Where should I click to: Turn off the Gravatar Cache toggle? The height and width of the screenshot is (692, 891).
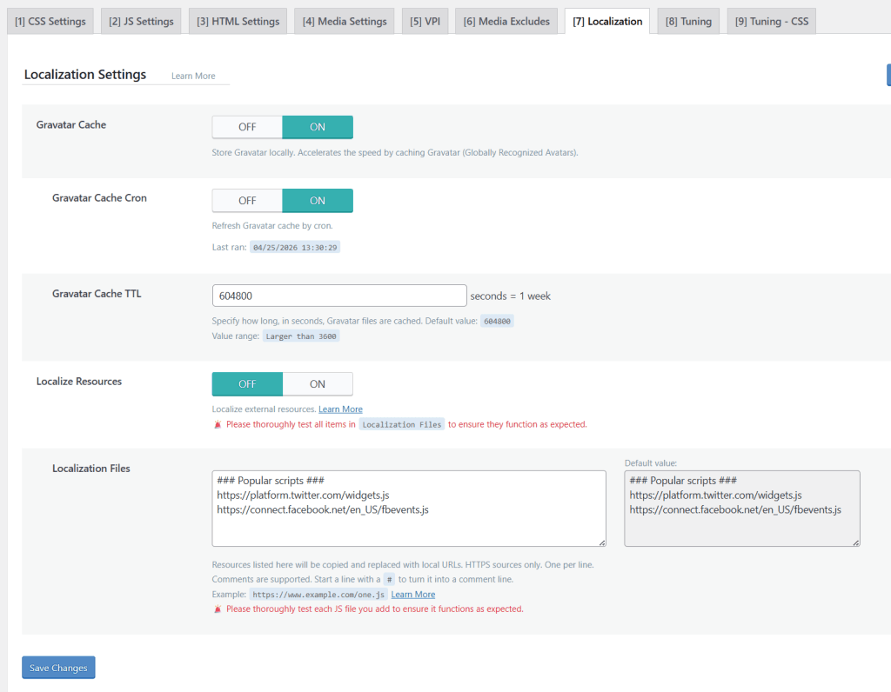[x=246, y=127]
